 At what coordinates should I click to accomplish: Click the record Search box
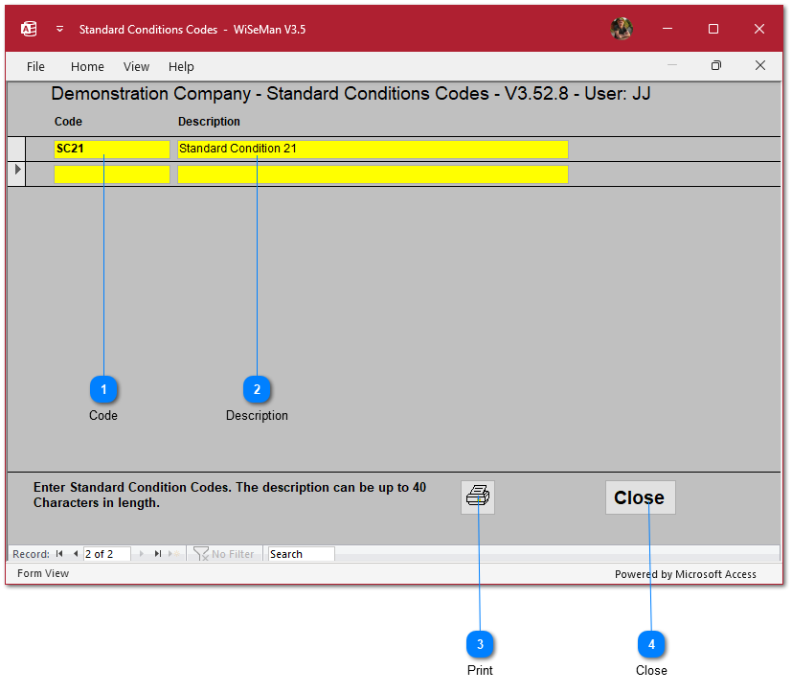[301, 554]
